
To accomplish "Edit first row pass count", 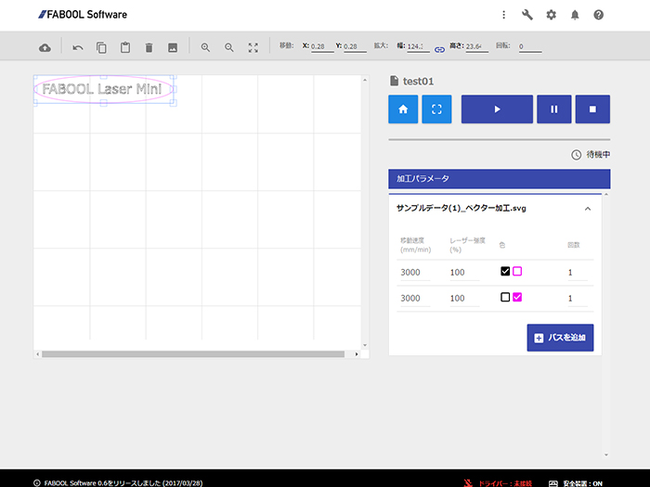I will 578,273.
